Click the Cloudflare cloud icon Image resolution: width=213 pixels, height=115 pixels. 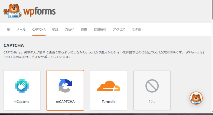[x=109, y=86]
